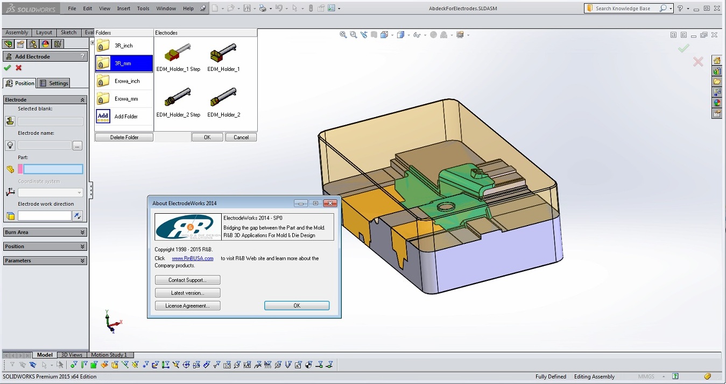Click the Edit Appearance sphere icon
The width and height of the screenshot is (726, 384).
[433, 35]
